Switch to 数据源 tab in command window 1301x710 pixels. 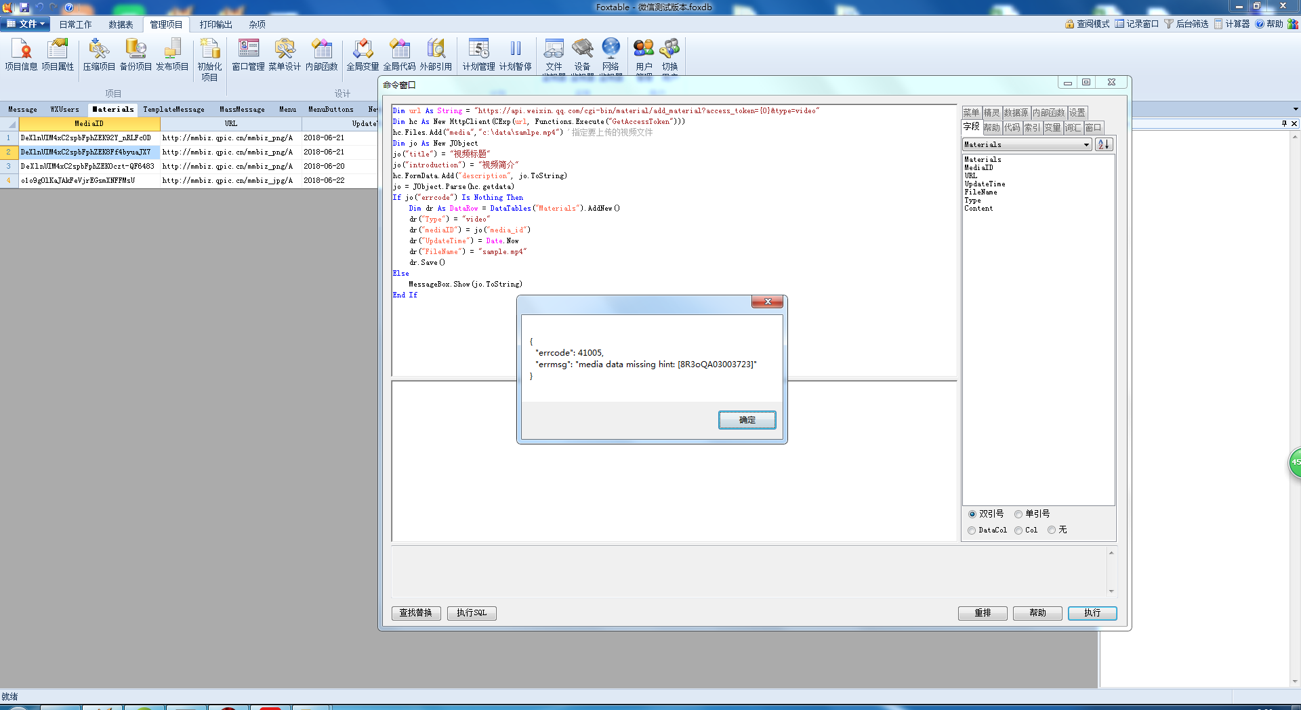[1016, 112]
